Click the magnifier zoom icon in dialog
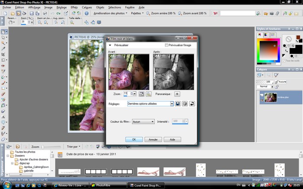The image size is (303, 189). (148, 94)
